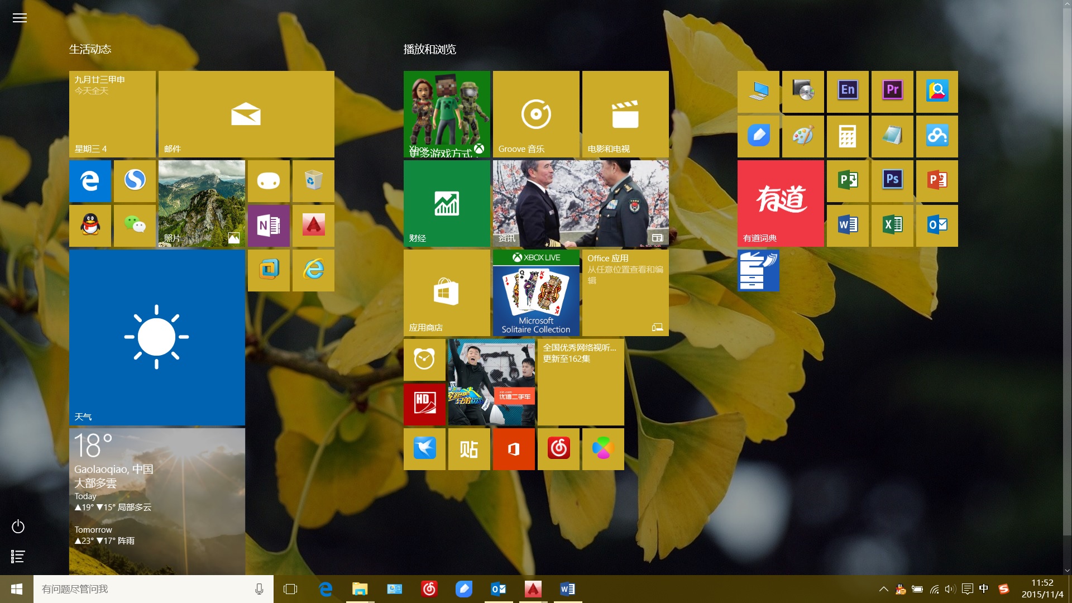
Task: Launch the Microsoft Project tile
Action: tap(848, 181)
